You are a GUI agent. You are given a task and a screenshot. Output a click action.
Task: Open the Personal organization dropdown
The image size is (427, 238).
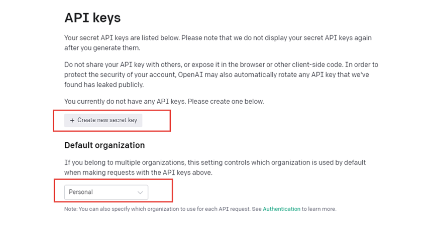pos(106,192)
